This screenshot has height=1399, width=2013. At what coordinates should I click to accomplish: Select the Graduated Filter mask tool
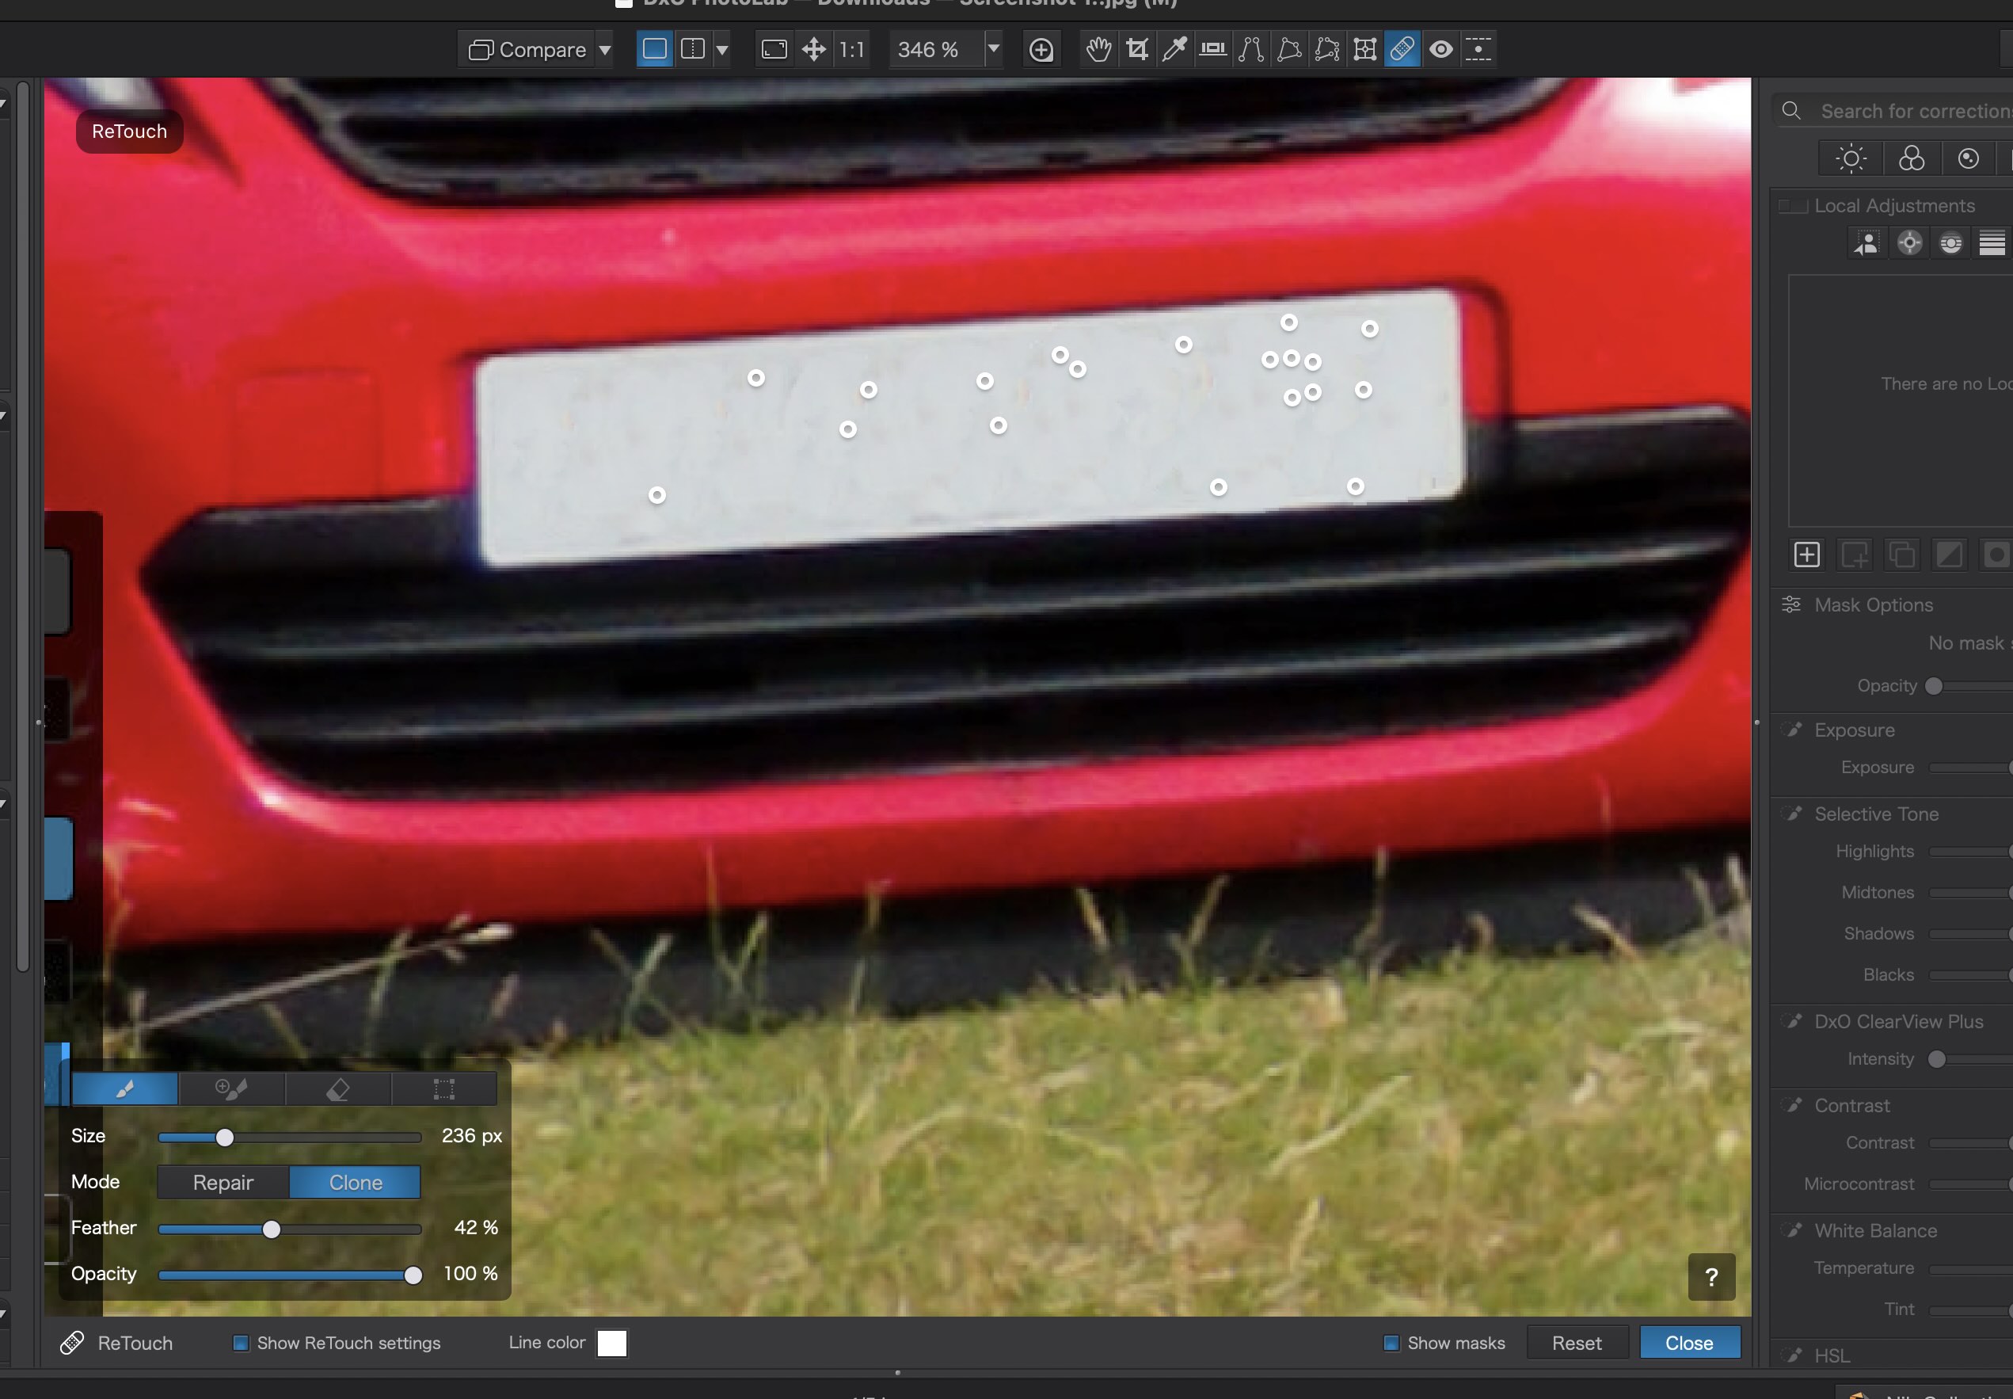coord(1992,243)
